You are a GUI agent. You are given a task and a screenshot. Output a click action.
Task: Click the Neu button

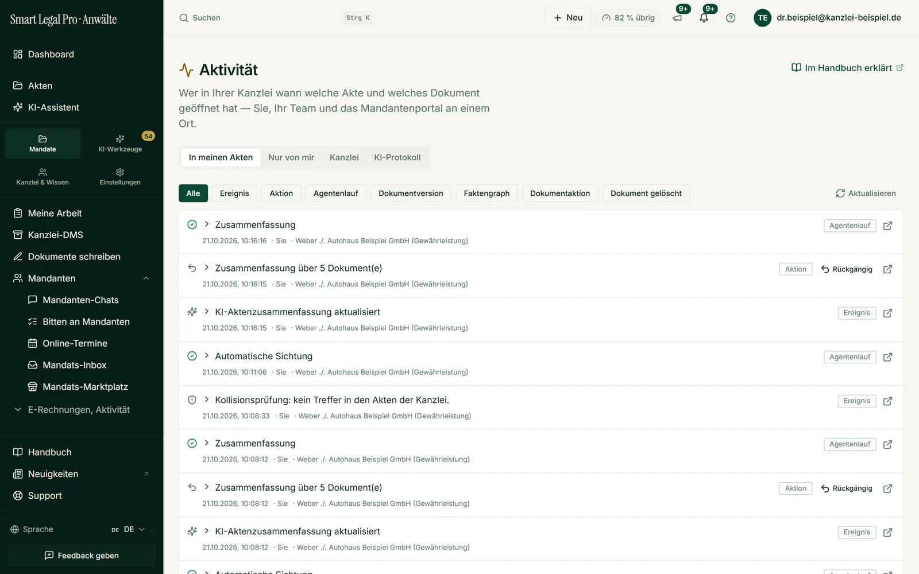(567, 18)
